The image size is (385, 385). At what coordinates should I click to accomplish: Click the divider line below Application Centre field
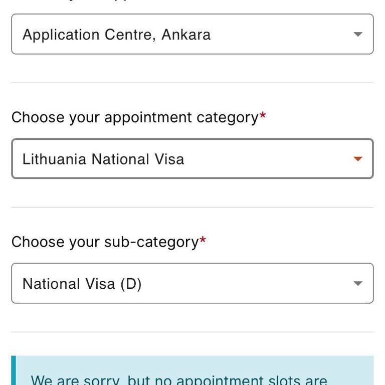click(192, 83)
